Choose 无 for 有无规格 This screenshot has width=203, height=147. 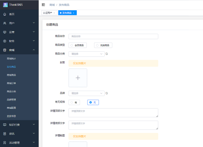click(93, 102)
